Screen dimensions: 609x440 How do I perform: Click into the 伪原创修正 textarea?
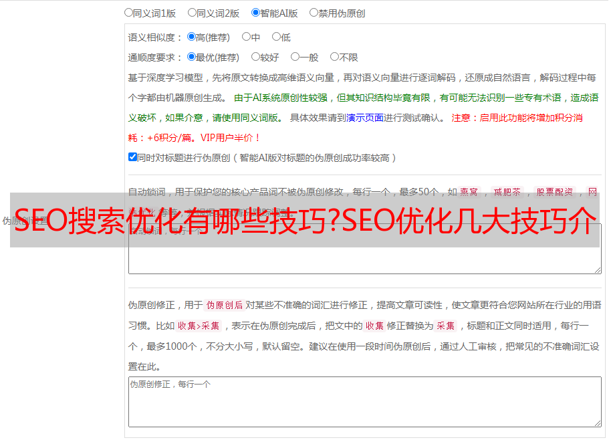pyautogui.click(x=365, y=402)
